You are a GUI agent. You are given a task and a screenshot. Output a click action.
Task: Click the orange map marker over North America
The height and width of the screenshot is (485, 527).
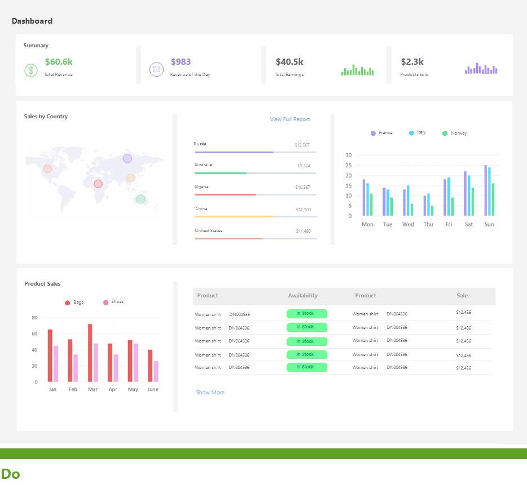click(x=47, y=168)
